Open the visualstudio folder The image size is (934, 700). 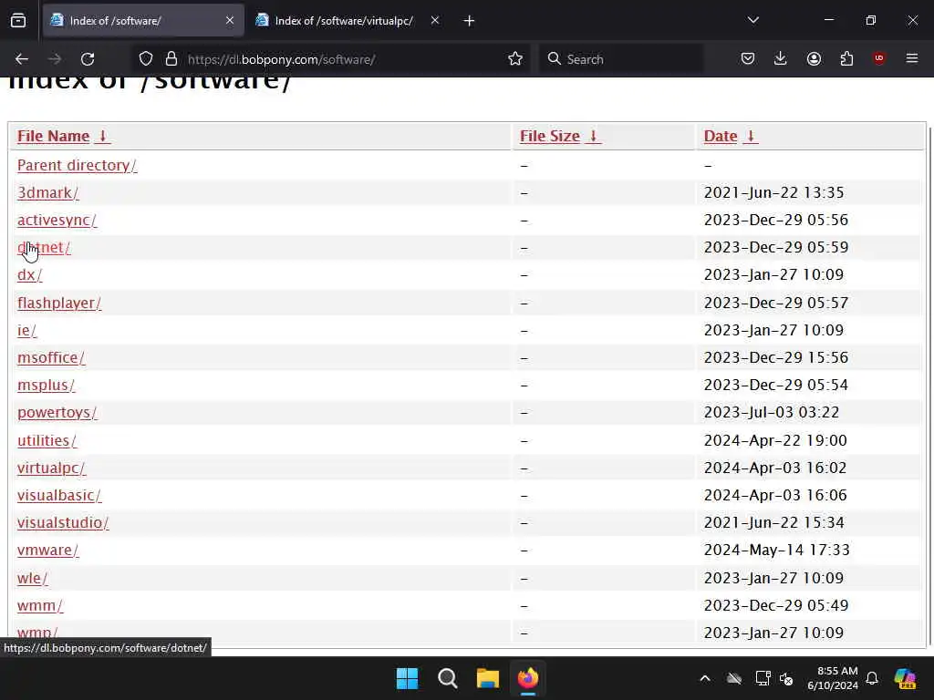63,522
